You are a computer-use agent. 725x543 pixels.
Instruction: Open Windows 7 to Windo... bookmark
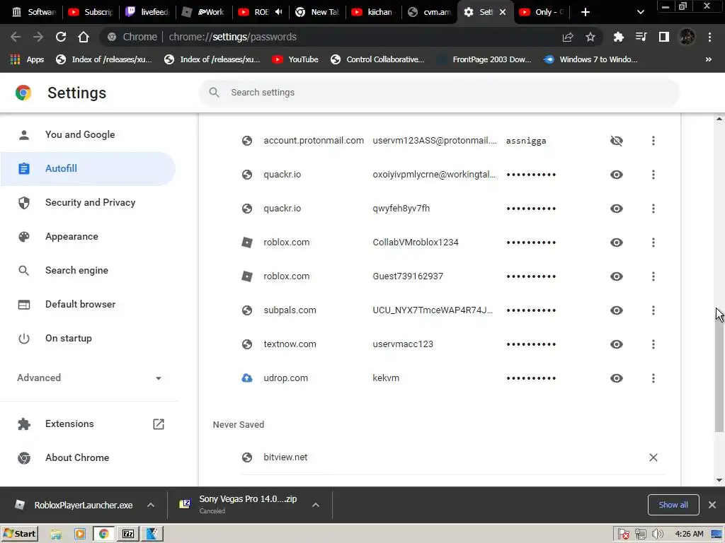click(x=590, y=59)
